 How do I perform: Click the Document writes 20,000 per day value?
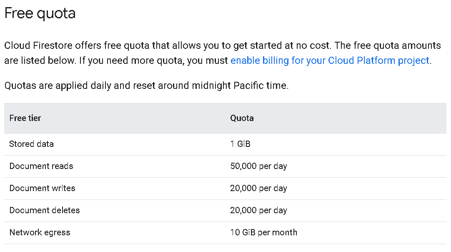click(x=258, y=188)
